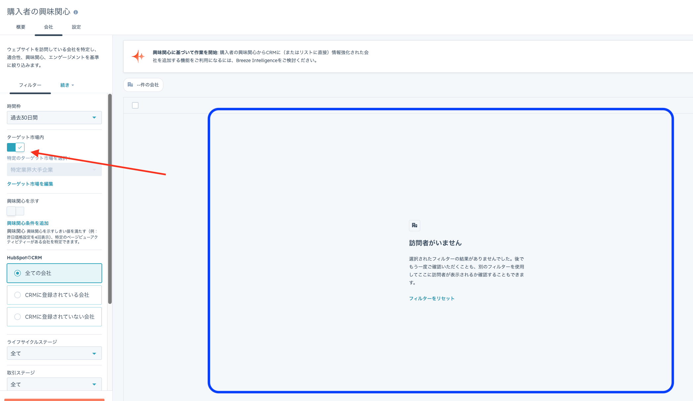Open the 設定 tab
This screenshot has height=401, width=693.
pyautogui.click(x=76, y=27)
